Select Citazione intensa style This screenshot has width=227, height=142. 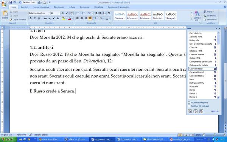202,55
